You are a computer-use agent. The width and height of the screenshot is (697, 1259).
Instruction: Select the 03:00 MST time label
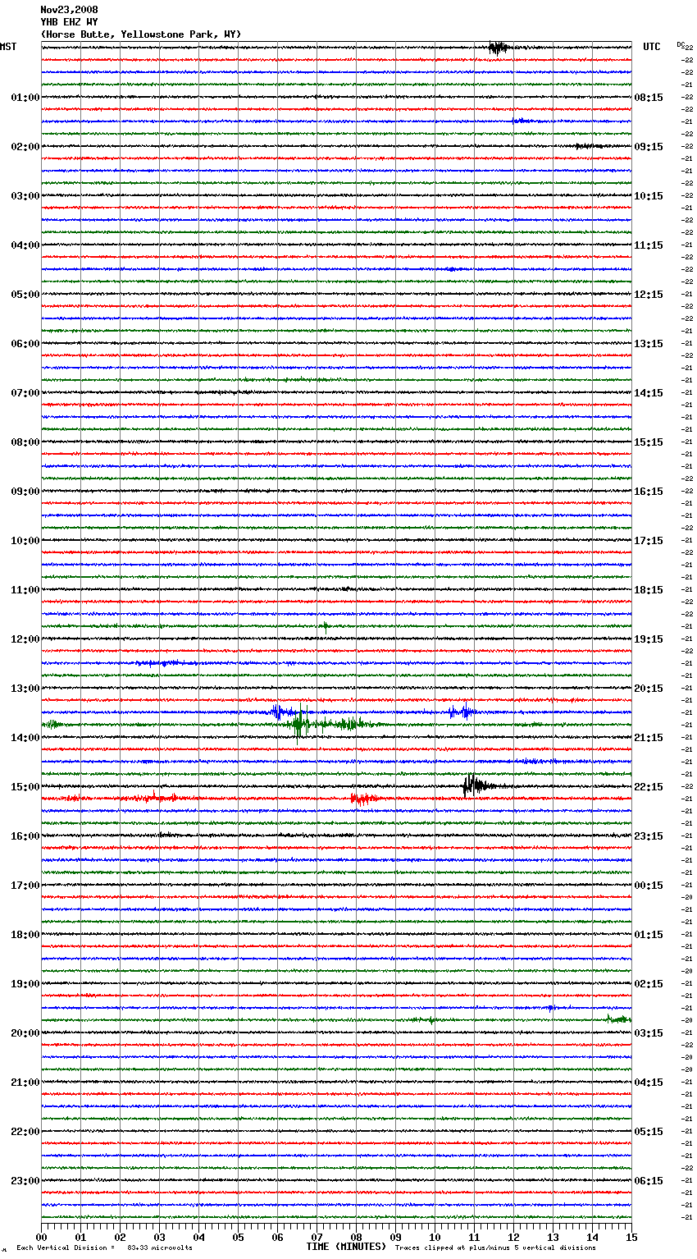pyautogui.click(x=25, y=196)
